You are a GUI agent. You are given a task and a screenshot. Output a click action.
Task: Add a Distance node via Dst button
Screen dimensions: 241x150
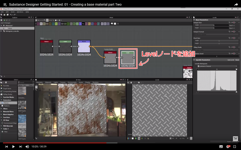click(56, 24)
